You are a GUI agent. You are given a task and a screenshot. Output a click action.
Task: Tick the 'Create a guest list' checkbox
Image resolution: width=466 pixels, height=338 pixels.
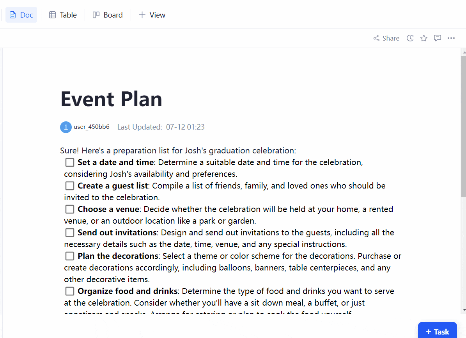pos(70,186)
